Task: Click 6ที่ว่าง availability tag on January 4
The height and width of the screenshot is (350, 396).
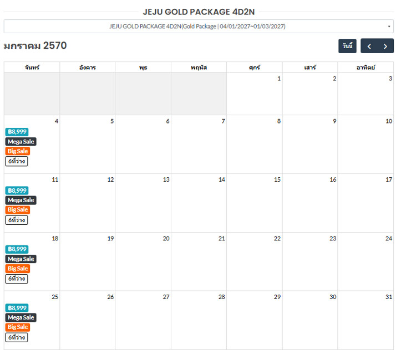Action: pos(17,161)
